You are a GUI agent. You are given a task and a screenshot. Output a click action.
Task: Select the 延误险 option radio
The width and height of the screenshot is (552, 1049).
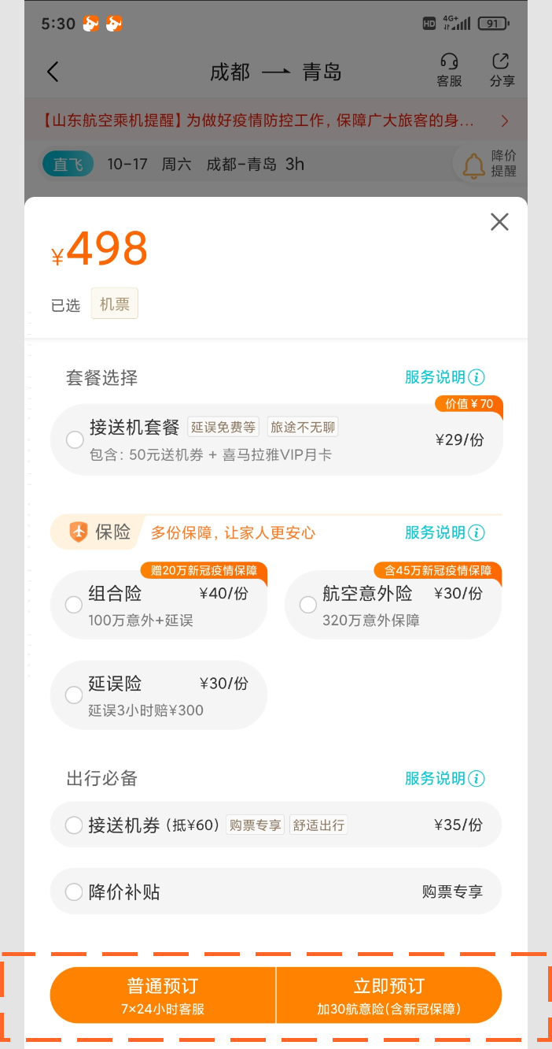[x=73, y=695]
